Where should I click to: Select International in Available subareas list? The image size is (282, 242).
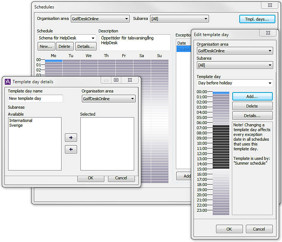[x=21, y=120]
